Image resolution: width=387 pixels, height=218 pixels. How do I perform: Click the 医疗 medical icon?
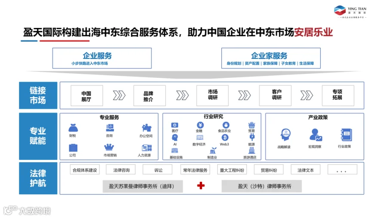pyautogui.click(x=175, y=125)
